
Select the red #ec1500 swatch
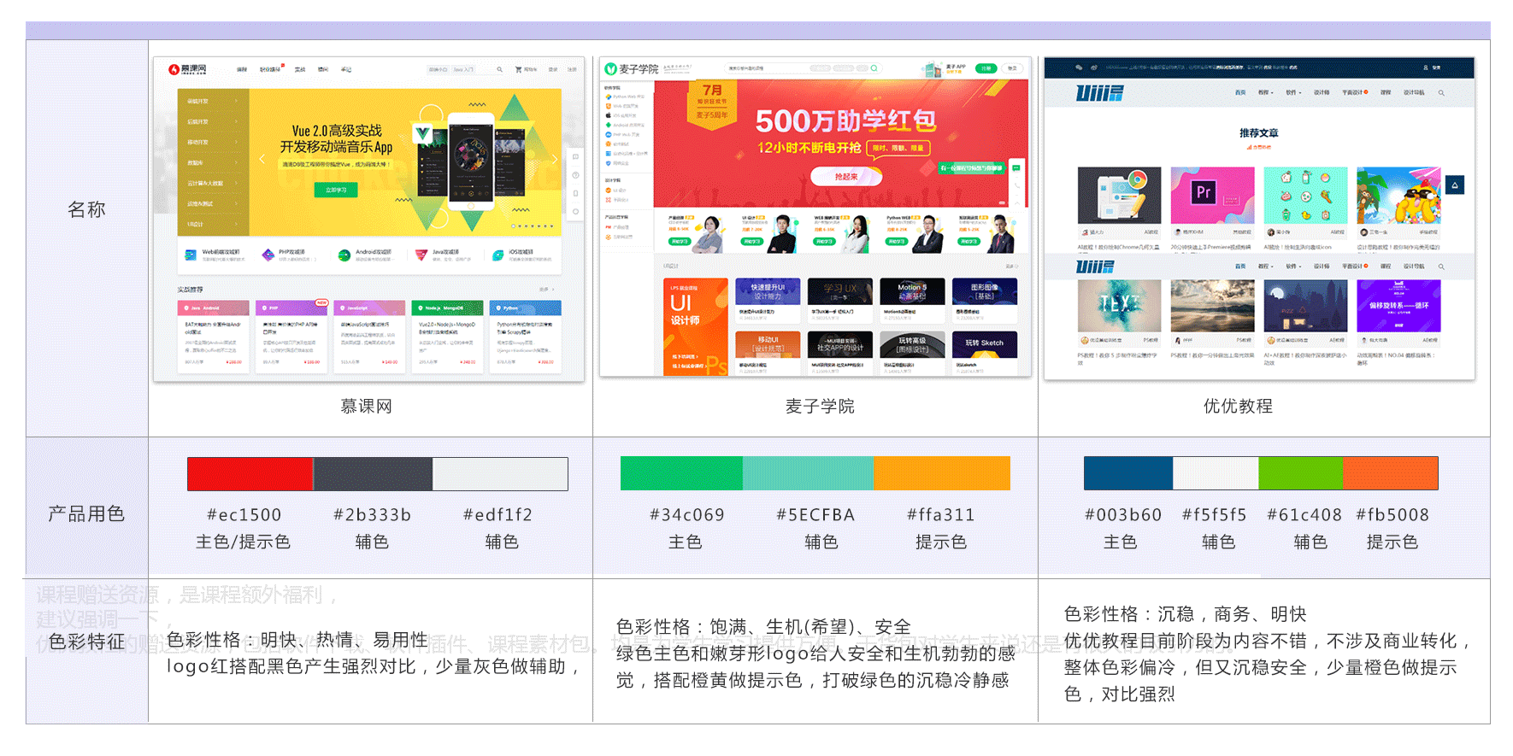pyautogui.click(x=250, y=474)
